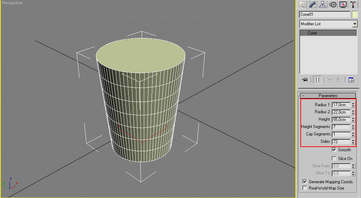Open the Hierarchy command panel tab
The height and width of the screenshot is (198, 361).
[323, 5]
